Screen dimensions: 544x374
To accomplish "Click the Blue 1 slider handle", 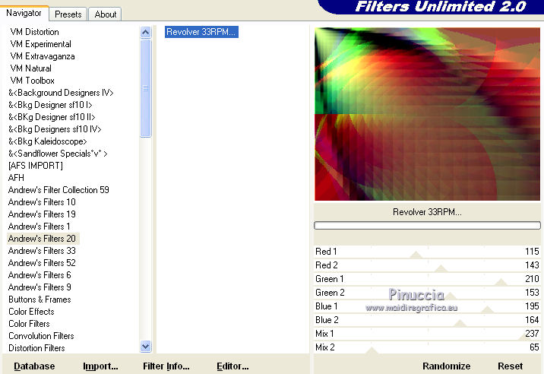I will tap(488, 309).
